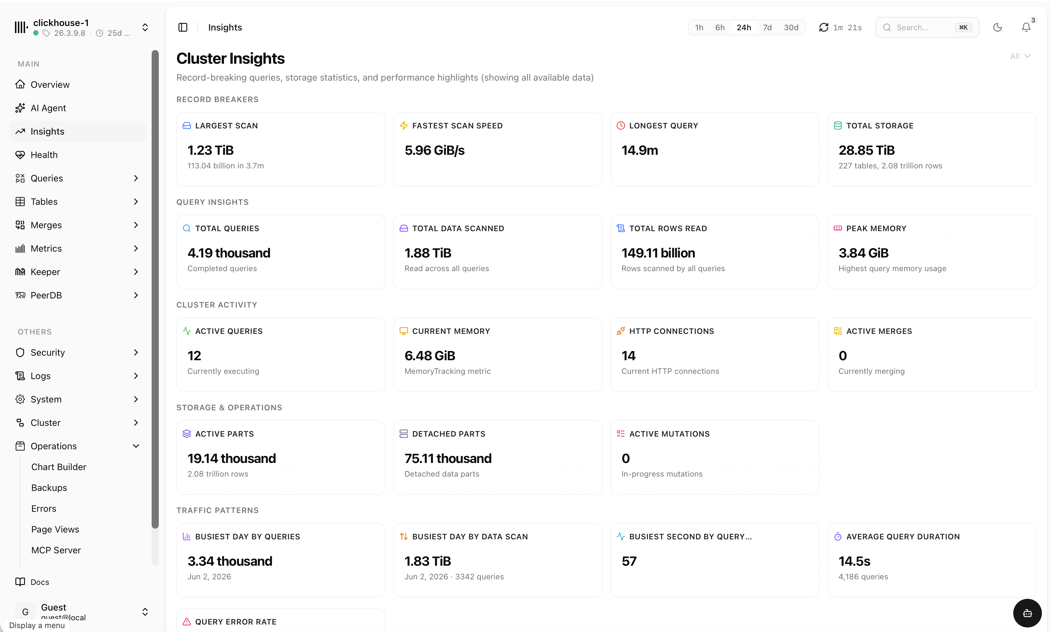Click the Active Mutations list icon
This screenshot has height=632, width=1051.
click(x=621, y=434)
